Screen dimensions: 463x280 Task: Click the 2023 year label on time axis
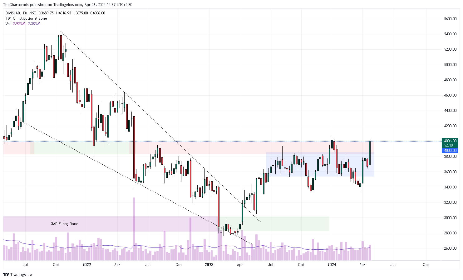(x=209, y=265)
